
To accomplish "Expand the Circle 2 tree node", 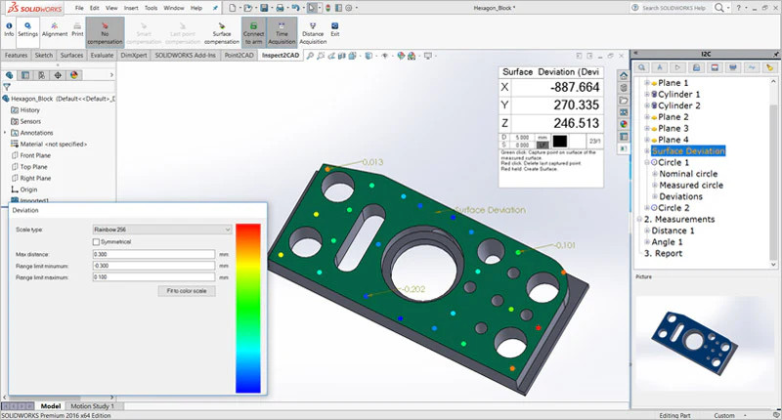I will click(647, 208).
